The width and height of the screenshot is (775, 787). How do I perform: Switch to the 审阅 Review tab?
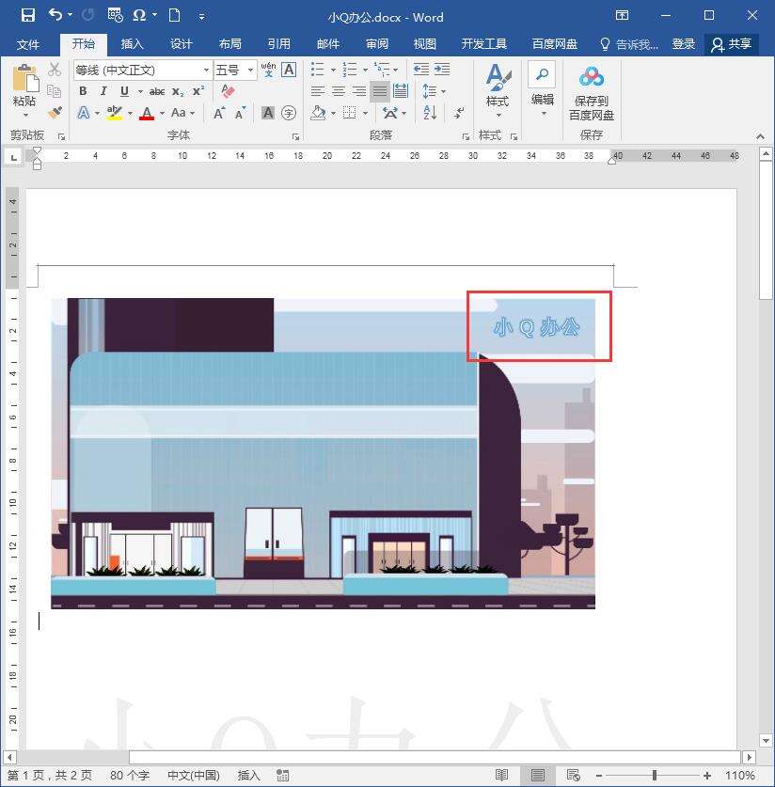pyautogui.click(x=376, y=44)
